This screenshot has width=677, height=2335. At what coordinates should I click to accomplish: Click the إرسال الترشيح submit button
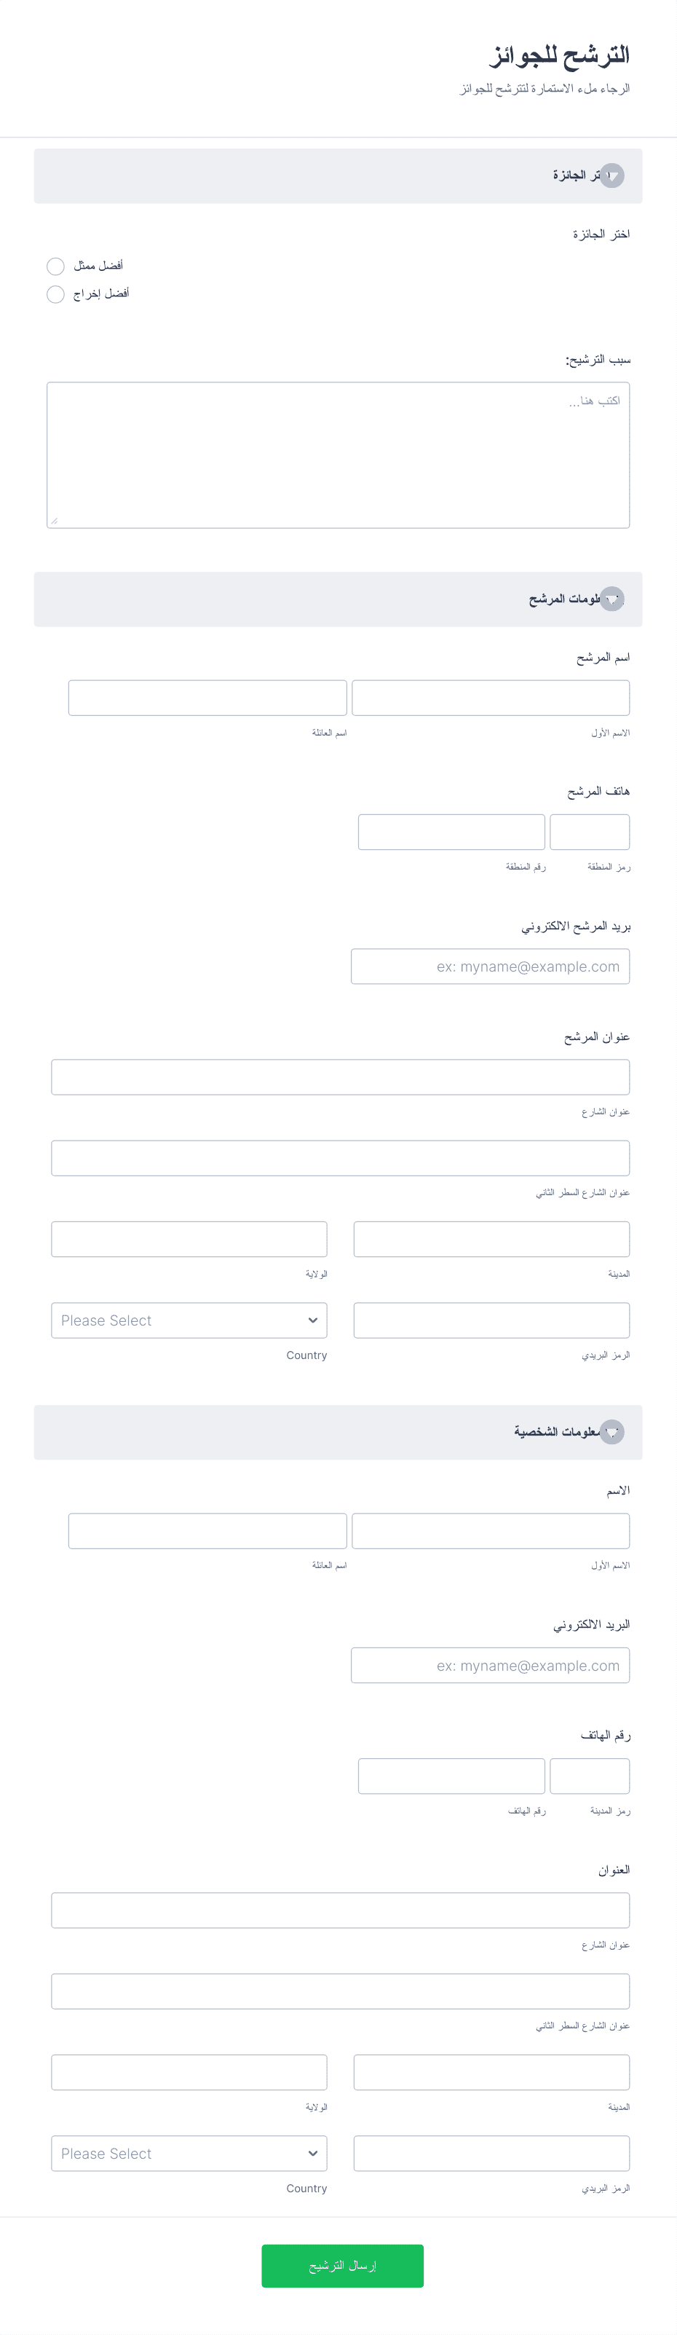pyautogui.click(x=343, y=2266)
